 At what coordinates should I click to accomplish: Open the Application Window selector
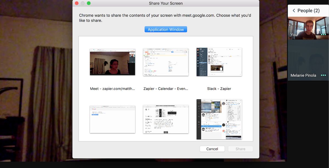click(166, 29)
